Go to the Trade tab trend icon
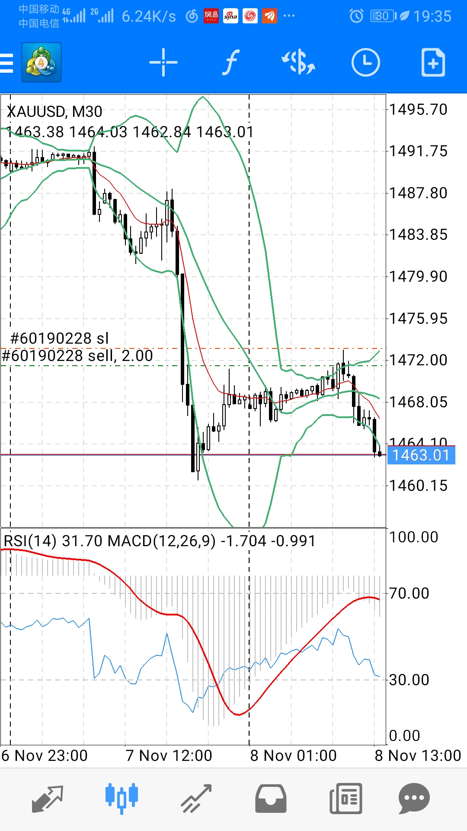The image size is (467, 831). click(197, 799)
